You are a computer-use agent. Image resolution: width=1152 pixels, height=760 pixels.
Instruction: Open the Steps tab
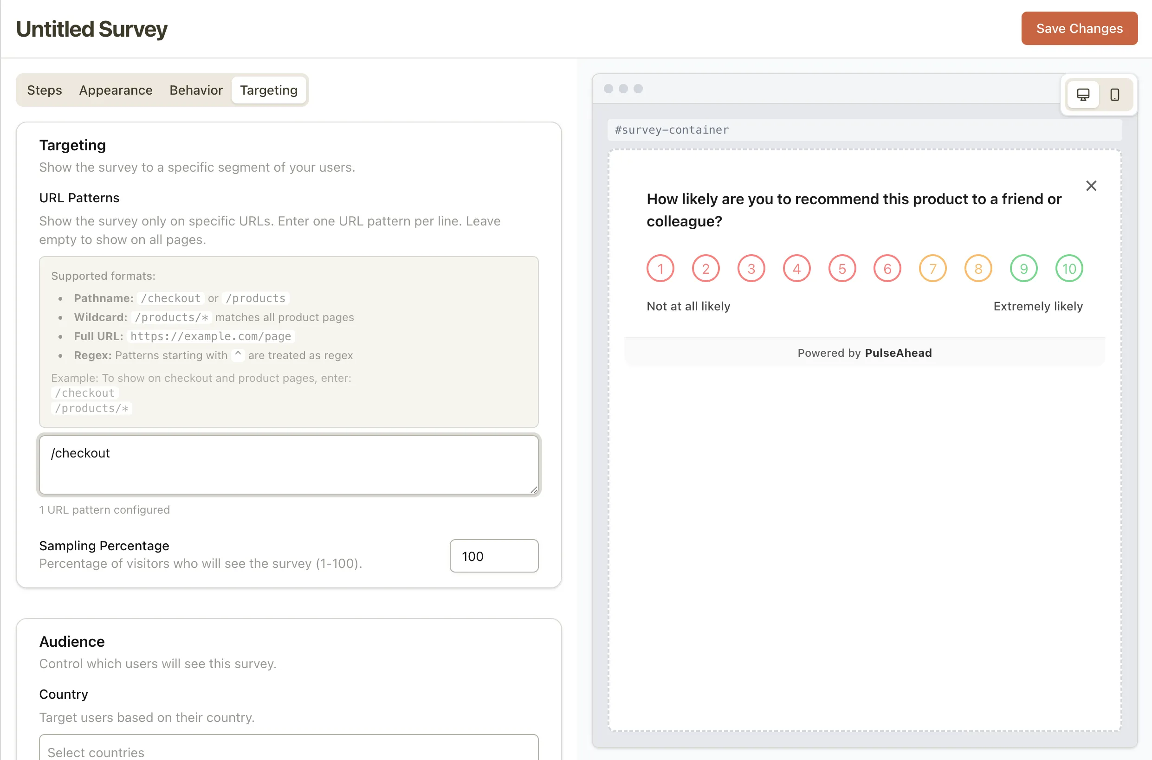44,90
